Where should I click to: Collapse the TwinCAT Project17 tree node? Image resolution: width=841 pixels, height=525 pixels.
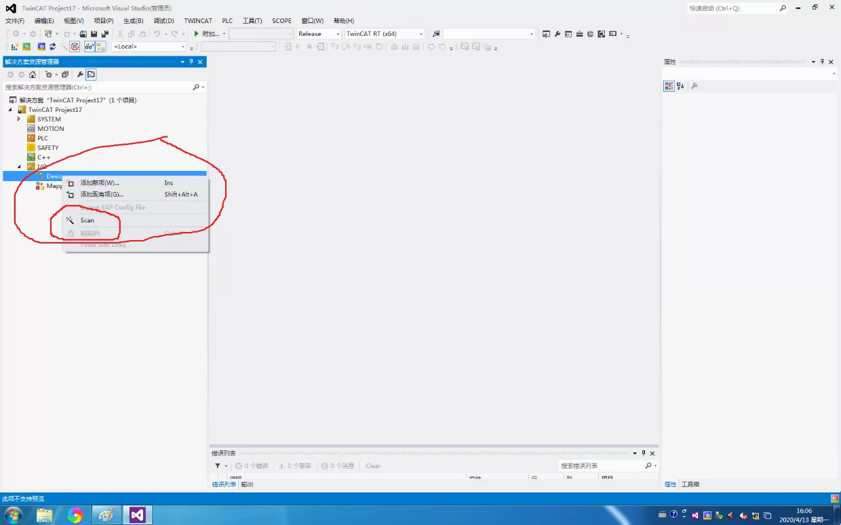[x=10, y=110]
